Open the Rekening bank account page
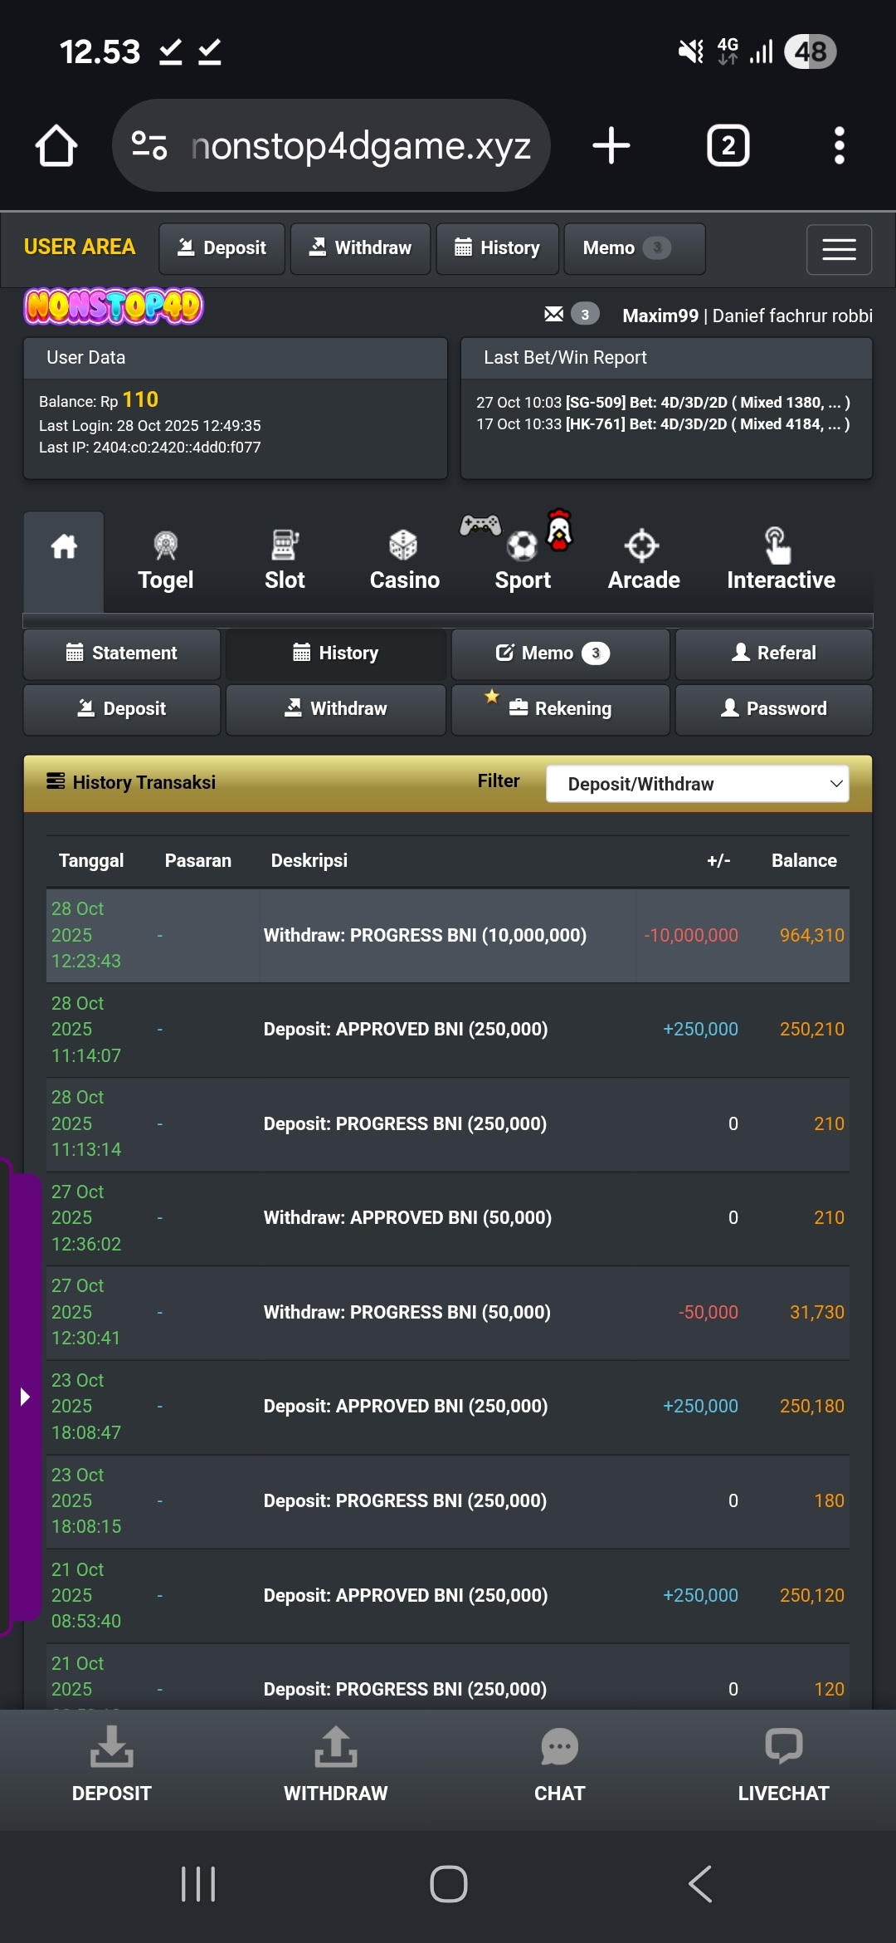Image resolution: width=896 pixels, height=1943 pixels. point(561,709)
